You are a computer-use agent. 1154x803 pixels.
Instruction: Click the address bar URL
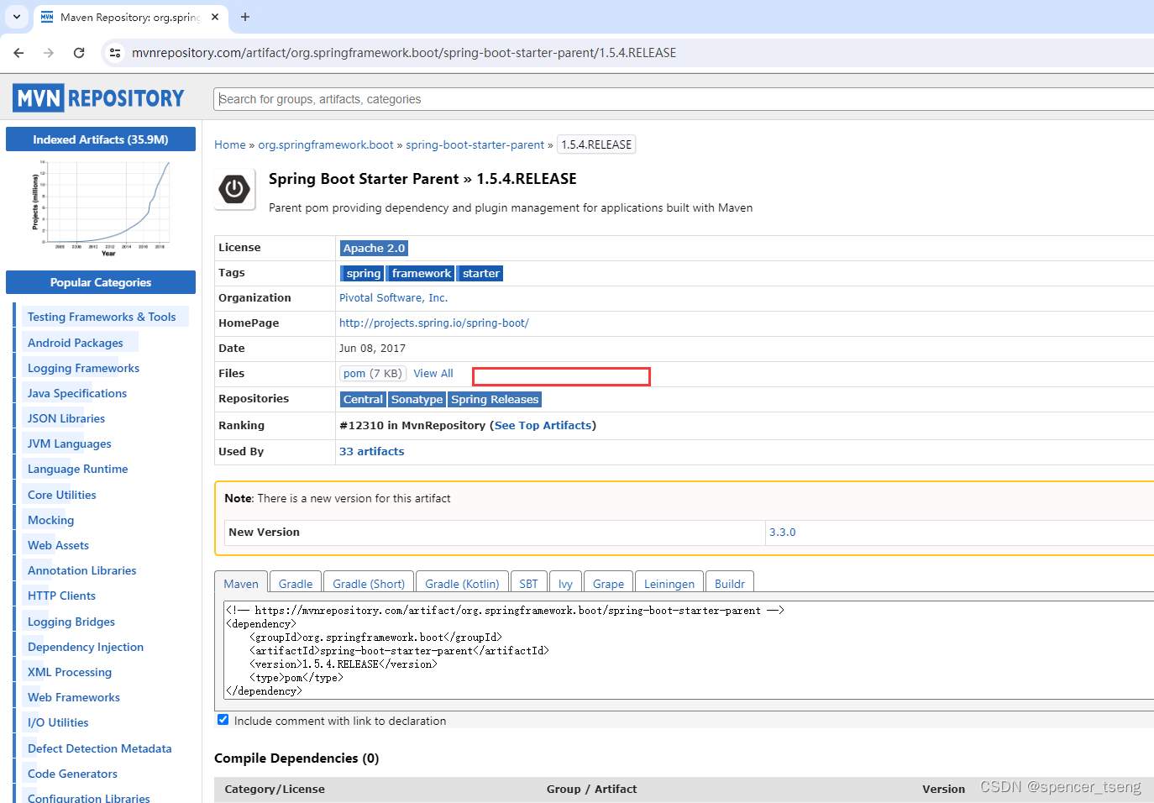tap(404, 53)
